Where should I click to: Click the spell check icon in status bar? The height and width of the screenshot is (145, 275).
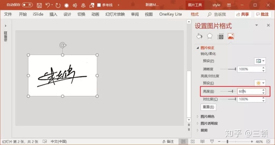(45, 142)
